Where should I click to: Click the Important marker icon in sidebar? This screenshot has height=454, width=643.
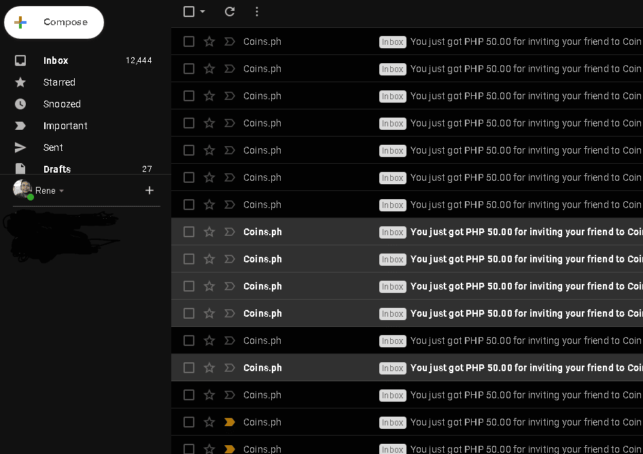tap(20, 126)
